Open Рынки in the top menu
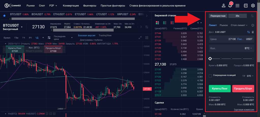This screenshot has height=117, width=260. tap(30, 6)
